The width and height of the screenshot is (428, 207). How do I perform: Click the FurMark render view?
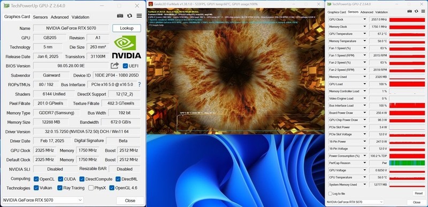click(236, 71)
